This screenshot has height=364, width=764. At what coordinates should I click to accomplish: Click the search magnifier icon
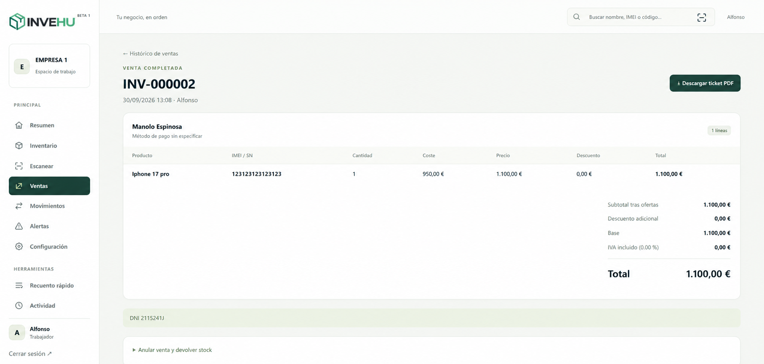click(577, 17)
